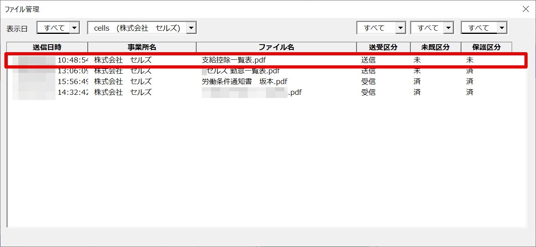Select the 支給控除一覧表.pdf file name
Image resolution: width=536 pixels, height=247 pixels.
click(234, 61)
